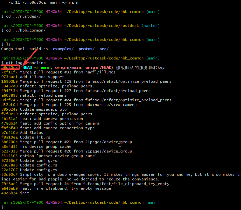This screenshot has width=241, height=210.
Task: Click commit hash a8efd32 for device group cache fix
Action: [10, 147]
